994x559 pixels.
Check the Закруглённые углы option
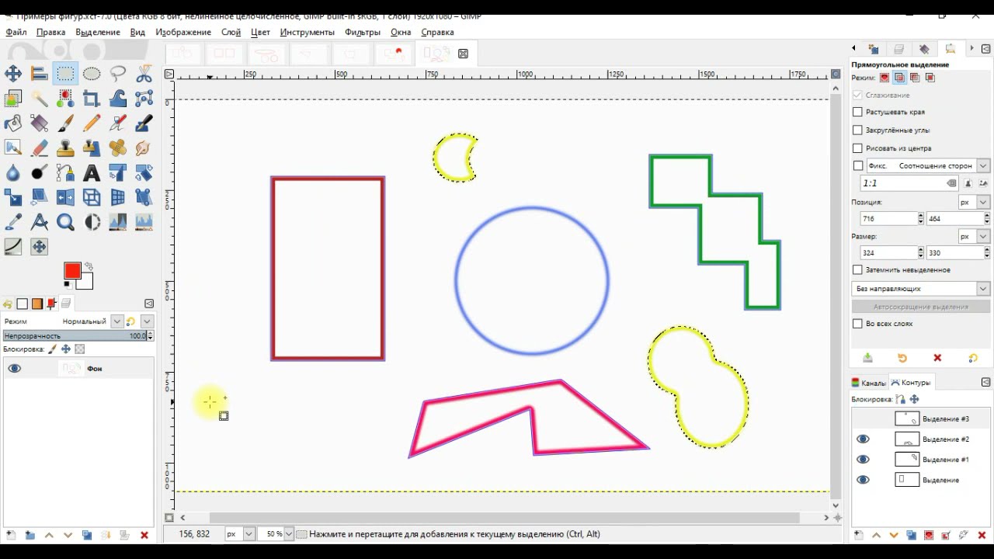pyautogui.click(x=858, y=130)
